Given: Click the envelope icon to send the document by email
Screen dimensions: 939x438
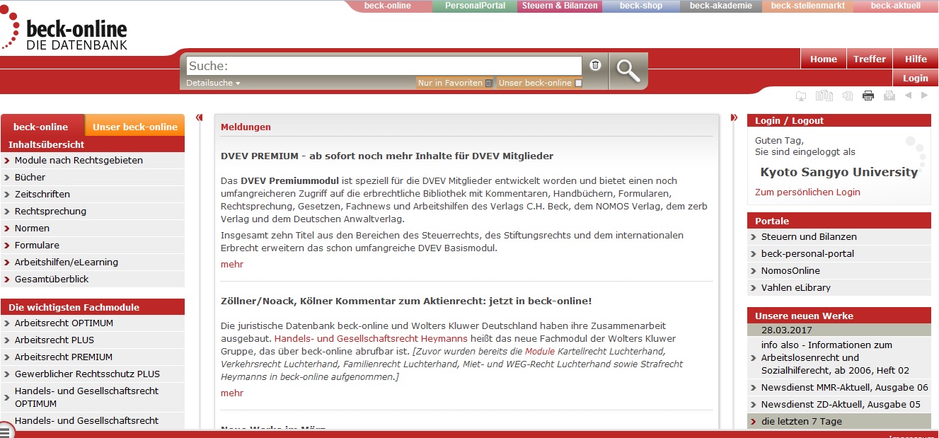Looking at the screenshot, I should pos(889,96).
